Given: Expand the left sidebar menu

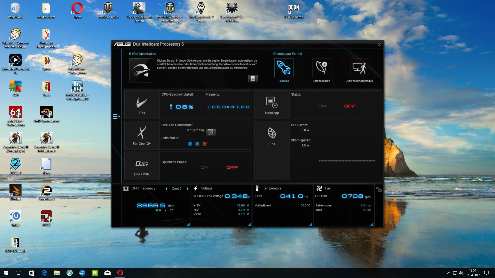Looking at the screenshot, I should (x=116, y=116).
